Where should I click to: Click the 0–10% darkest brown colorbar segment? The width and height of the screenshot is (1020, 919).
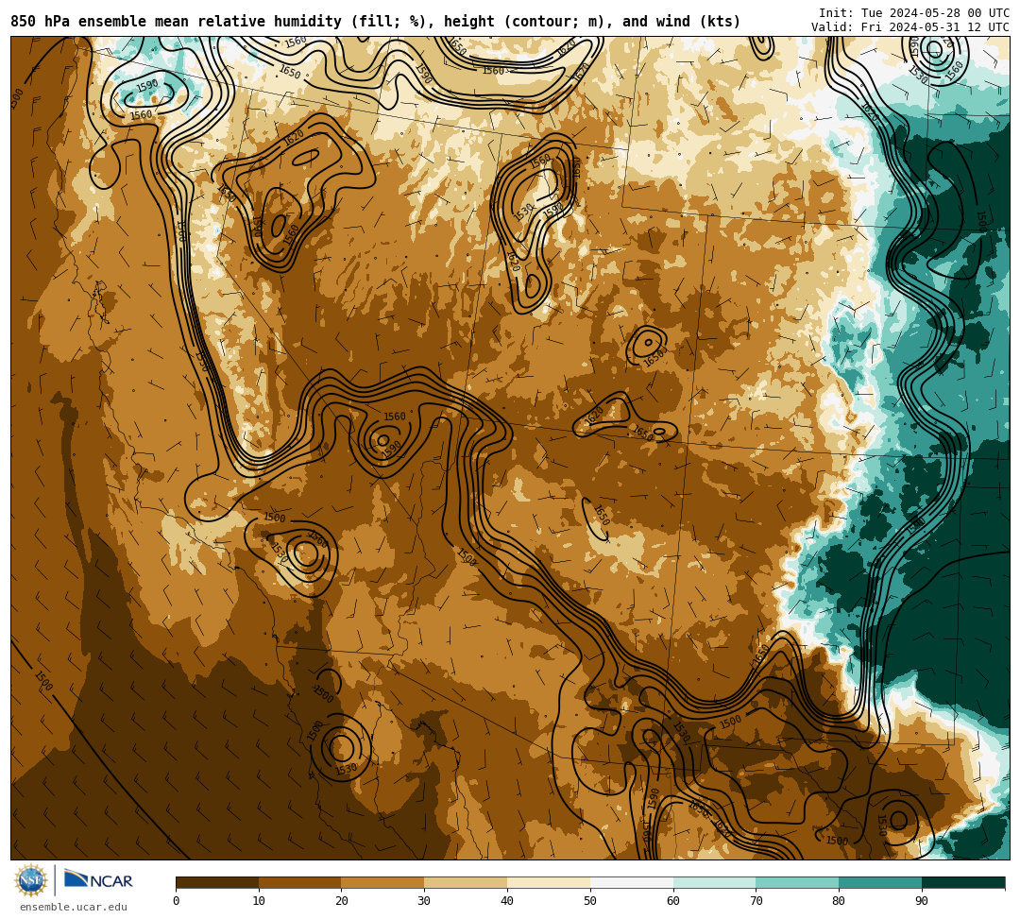click(217, 882)
